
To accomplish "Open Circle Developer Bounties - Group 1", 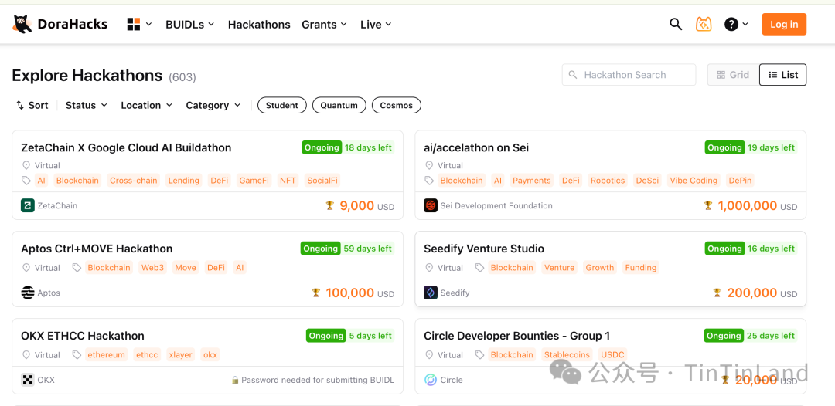I will tap(517, 336).
